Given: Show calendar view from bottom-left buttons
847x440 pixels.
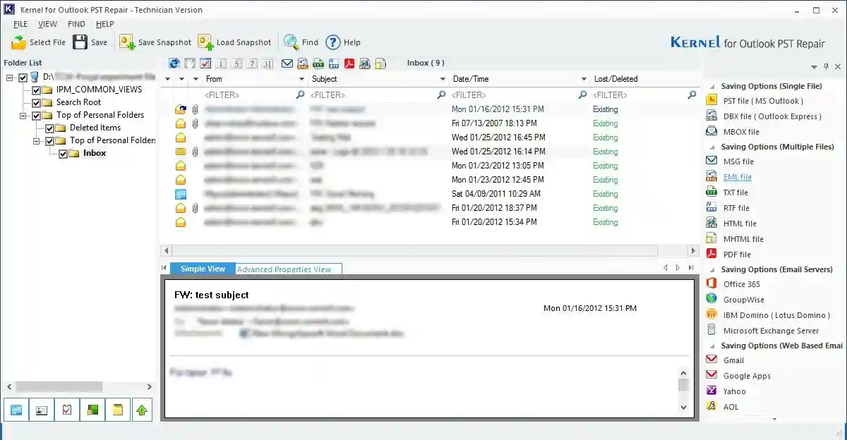Looking at the screenshot, I should 16,410.
